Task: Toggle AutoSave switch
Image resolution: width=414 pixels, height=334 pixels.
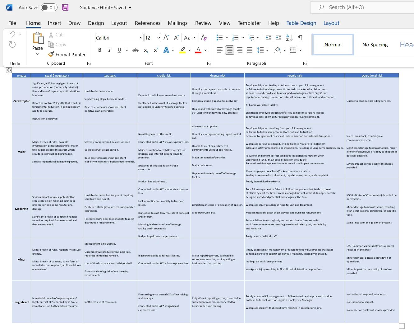Action: 49,7
